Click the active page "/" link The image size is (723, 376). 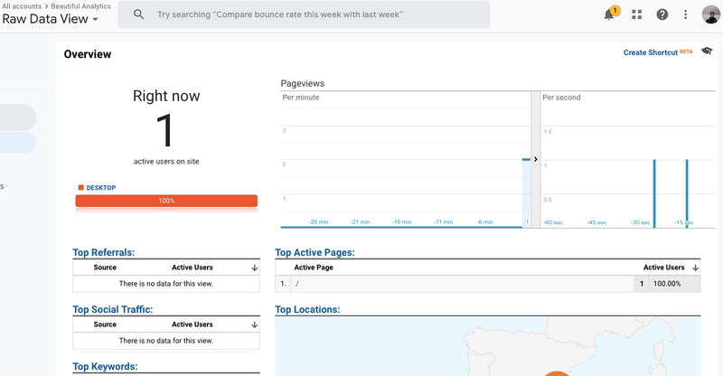(x=297, y=284)
